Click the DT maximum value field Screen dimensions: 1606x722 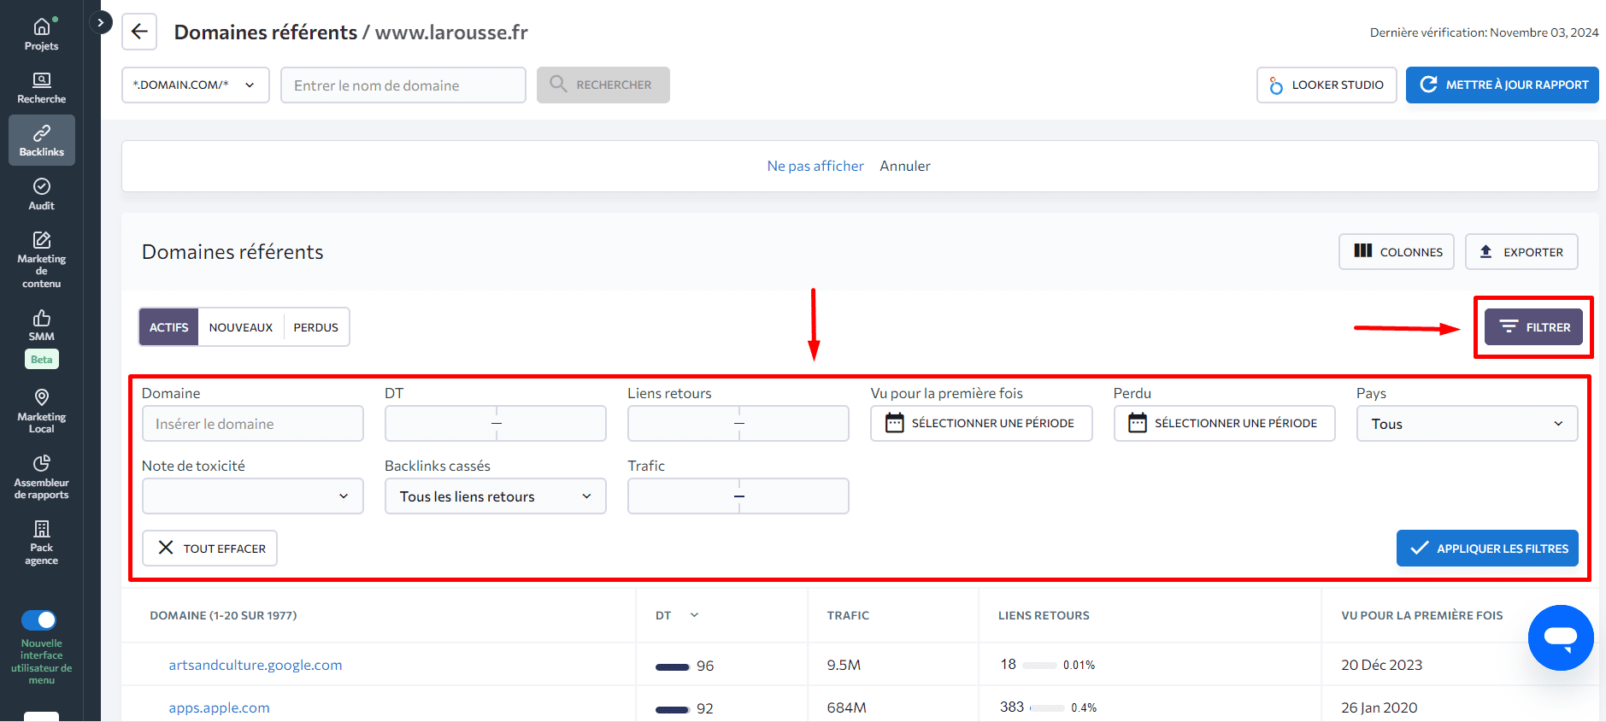[552, 424]
